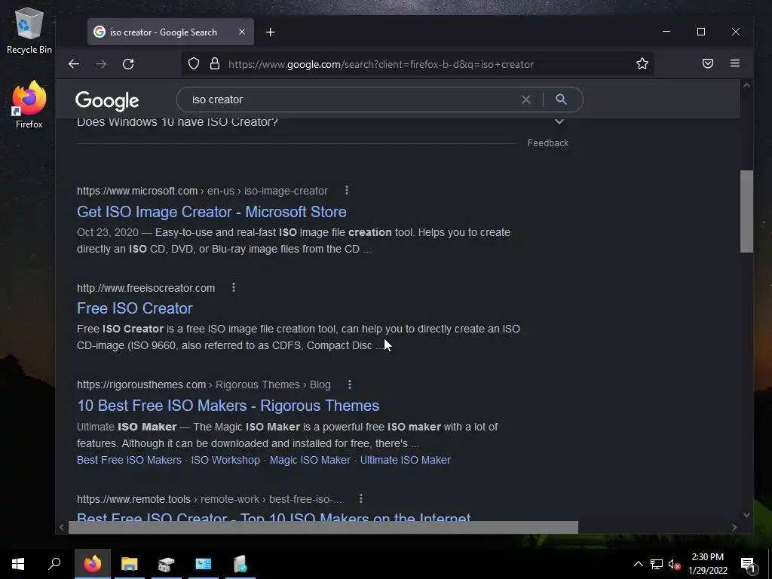Follow the 'Ultimate ISO Maker' sublink
The image size is (772, 579).
[405, 460]
